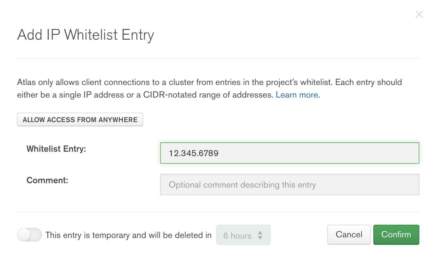The image size is (437, 265).
Task: Open the 6 hours duration dropdown
Action: click(243, 235)
